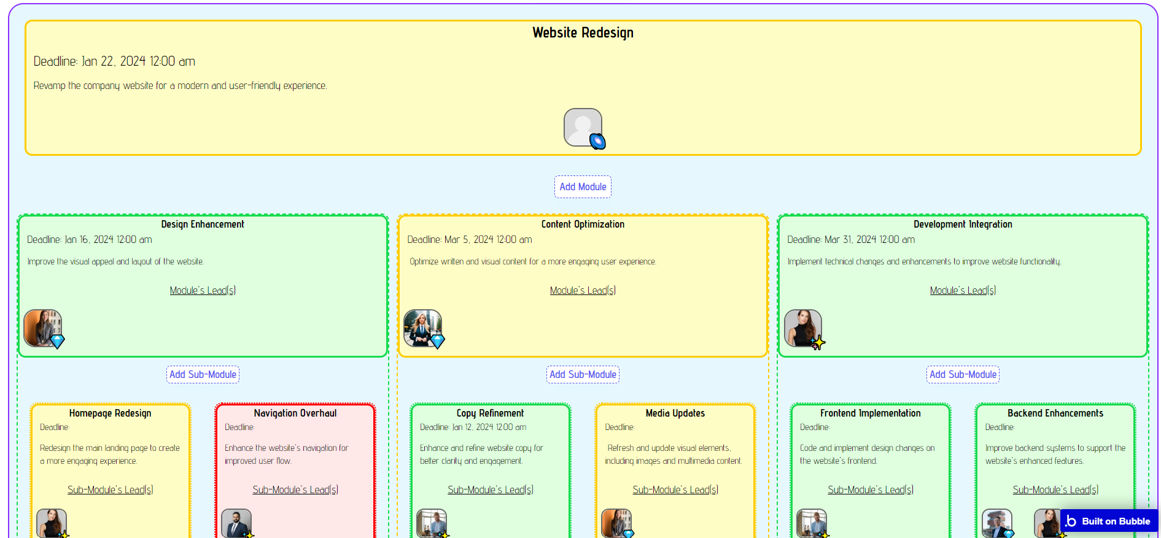
Task: Click the Content Optimization lead avatar
Action: 422,328
